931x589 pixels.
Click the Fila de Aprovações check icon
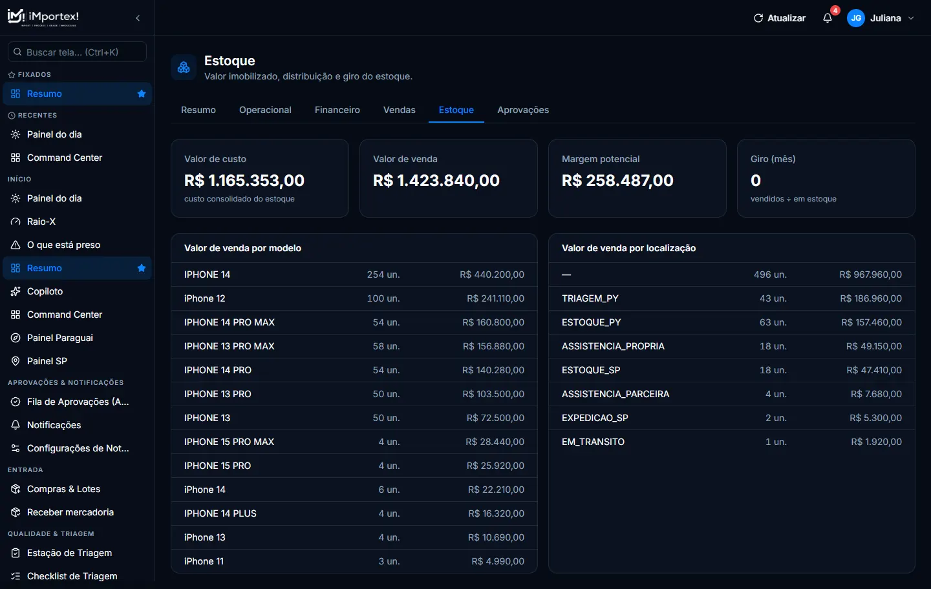coord(16,402)
